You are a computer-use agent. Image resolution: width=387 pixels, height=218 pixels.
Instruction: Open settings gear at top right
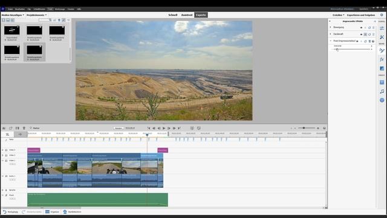point(382,15)
